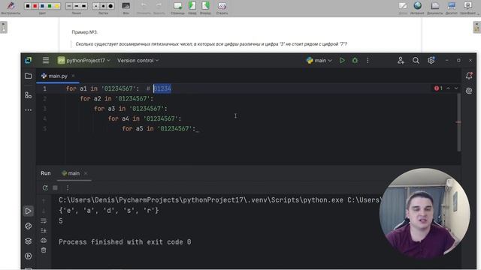Rerun main in Run panel
The image size is (481, 270).
coord(45,187)
